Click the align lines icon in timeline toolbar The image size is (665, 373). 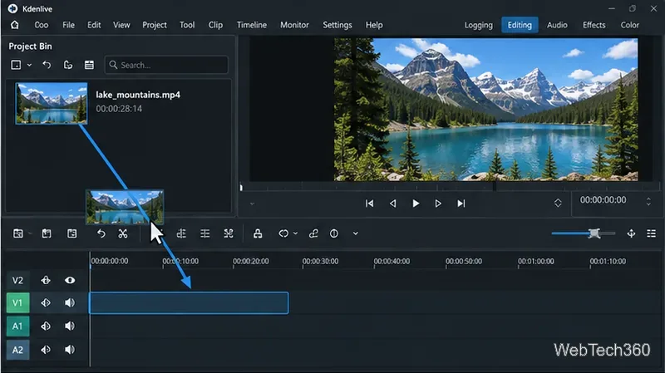pyautogui.click(x=204, y=233)
